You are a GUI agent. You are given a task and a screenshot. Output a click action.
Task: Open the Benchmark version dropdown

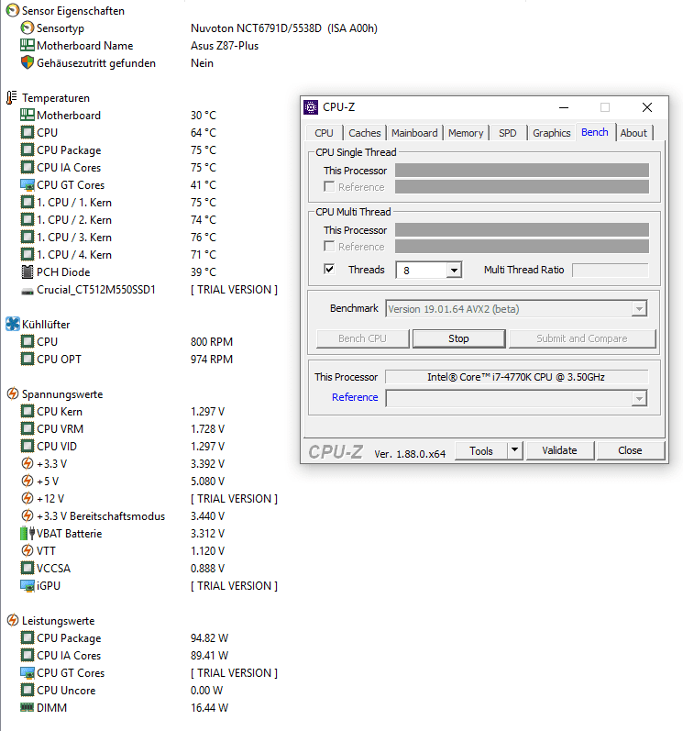639,308
